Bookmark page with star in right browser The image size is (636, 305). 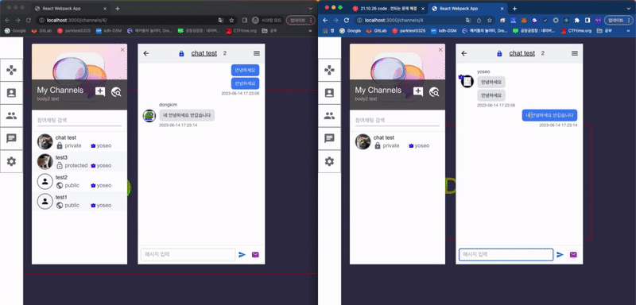(x=490, y=20)
